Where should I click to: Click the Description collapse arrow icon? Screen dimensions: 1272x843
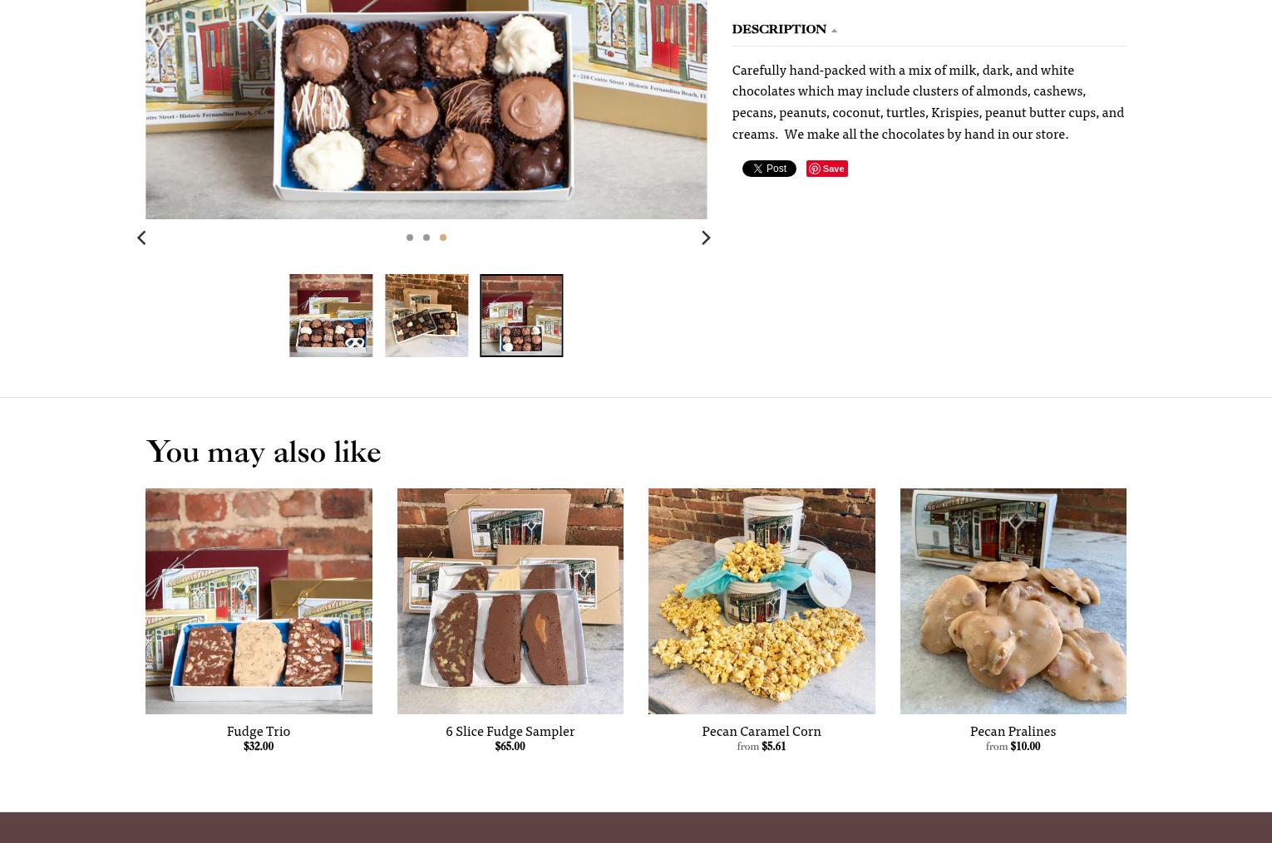click(x=834, y=31)
